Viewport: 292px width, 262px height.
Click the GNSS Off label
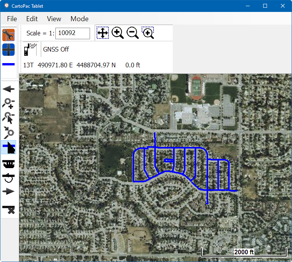point(56,49)
